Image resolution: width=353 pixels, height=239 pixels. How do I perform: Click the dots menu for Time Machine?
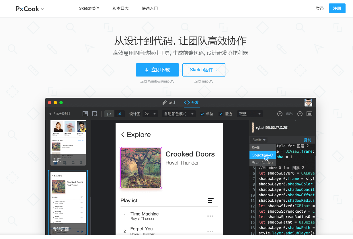210,216
